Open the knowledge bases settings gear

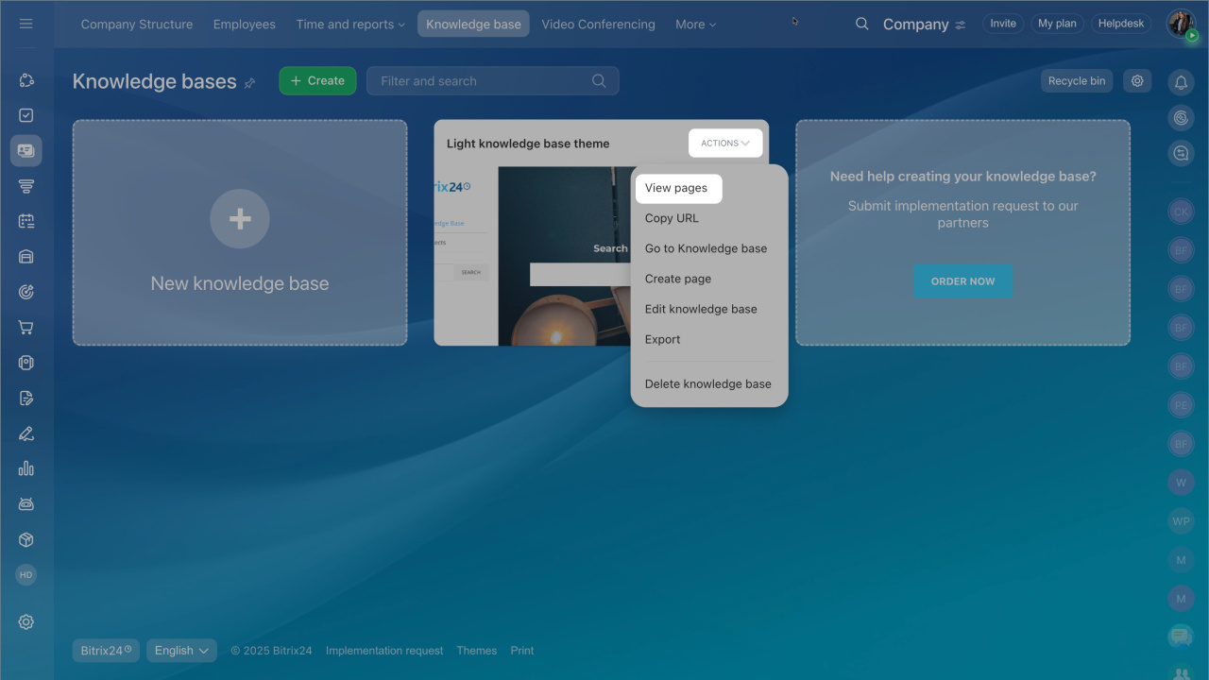pos(1137,81)
